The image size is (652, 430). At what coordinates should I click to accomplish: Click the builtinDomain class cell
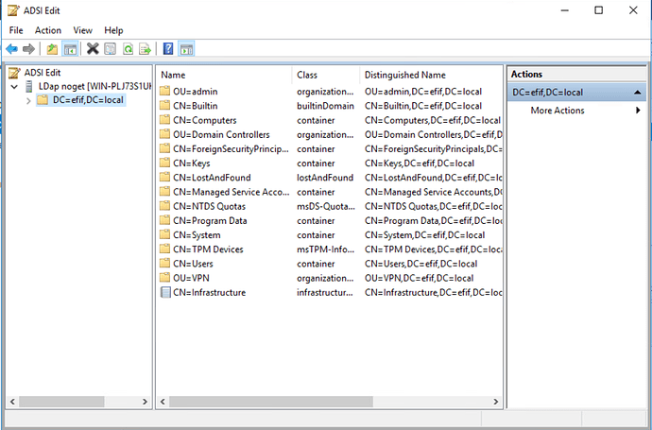325,106
